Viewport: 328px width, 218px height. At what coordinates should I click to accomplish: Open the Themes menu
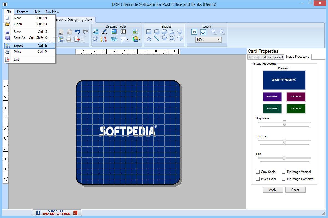[22, 12]
